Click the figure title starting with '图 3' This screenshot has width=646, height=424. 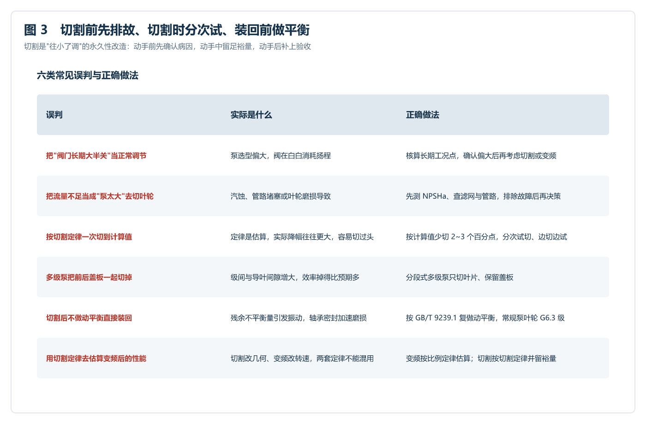point(167,30)
